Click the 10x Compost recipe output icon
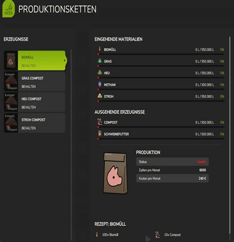The width and height of the screenshot is (234, 242). (157, 235)
